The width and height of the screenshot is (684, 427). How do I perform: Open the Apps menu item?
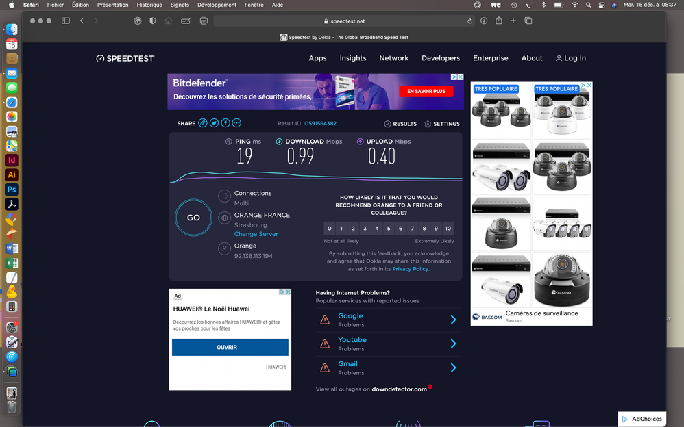[317, 58]
